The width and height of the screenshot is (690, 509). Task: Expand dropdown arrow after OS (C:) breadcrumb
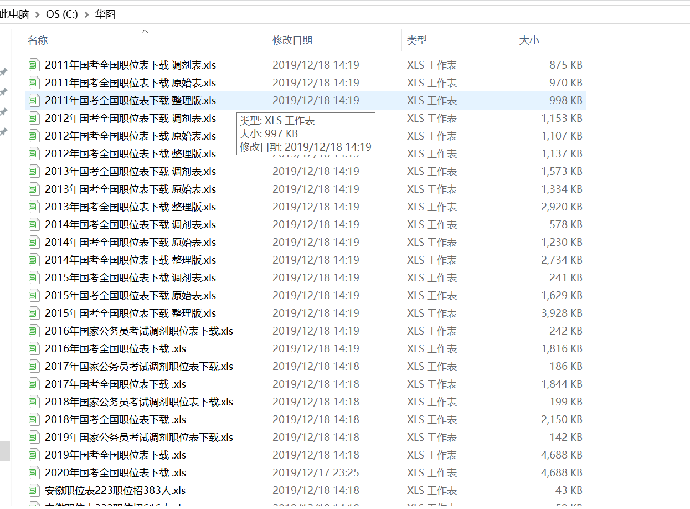tap(86, 14)
